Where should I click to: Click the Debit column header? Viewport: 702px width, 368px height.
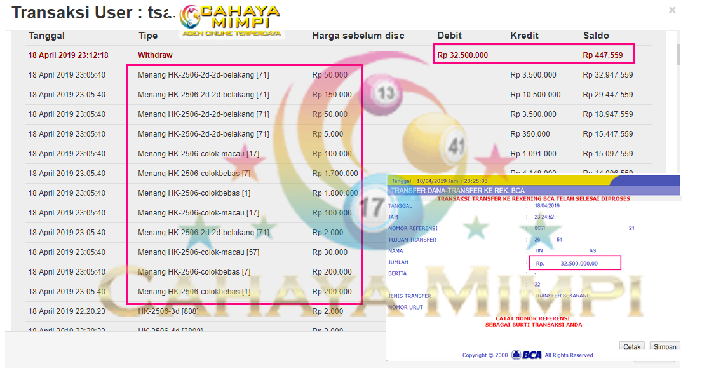[449, 36]
